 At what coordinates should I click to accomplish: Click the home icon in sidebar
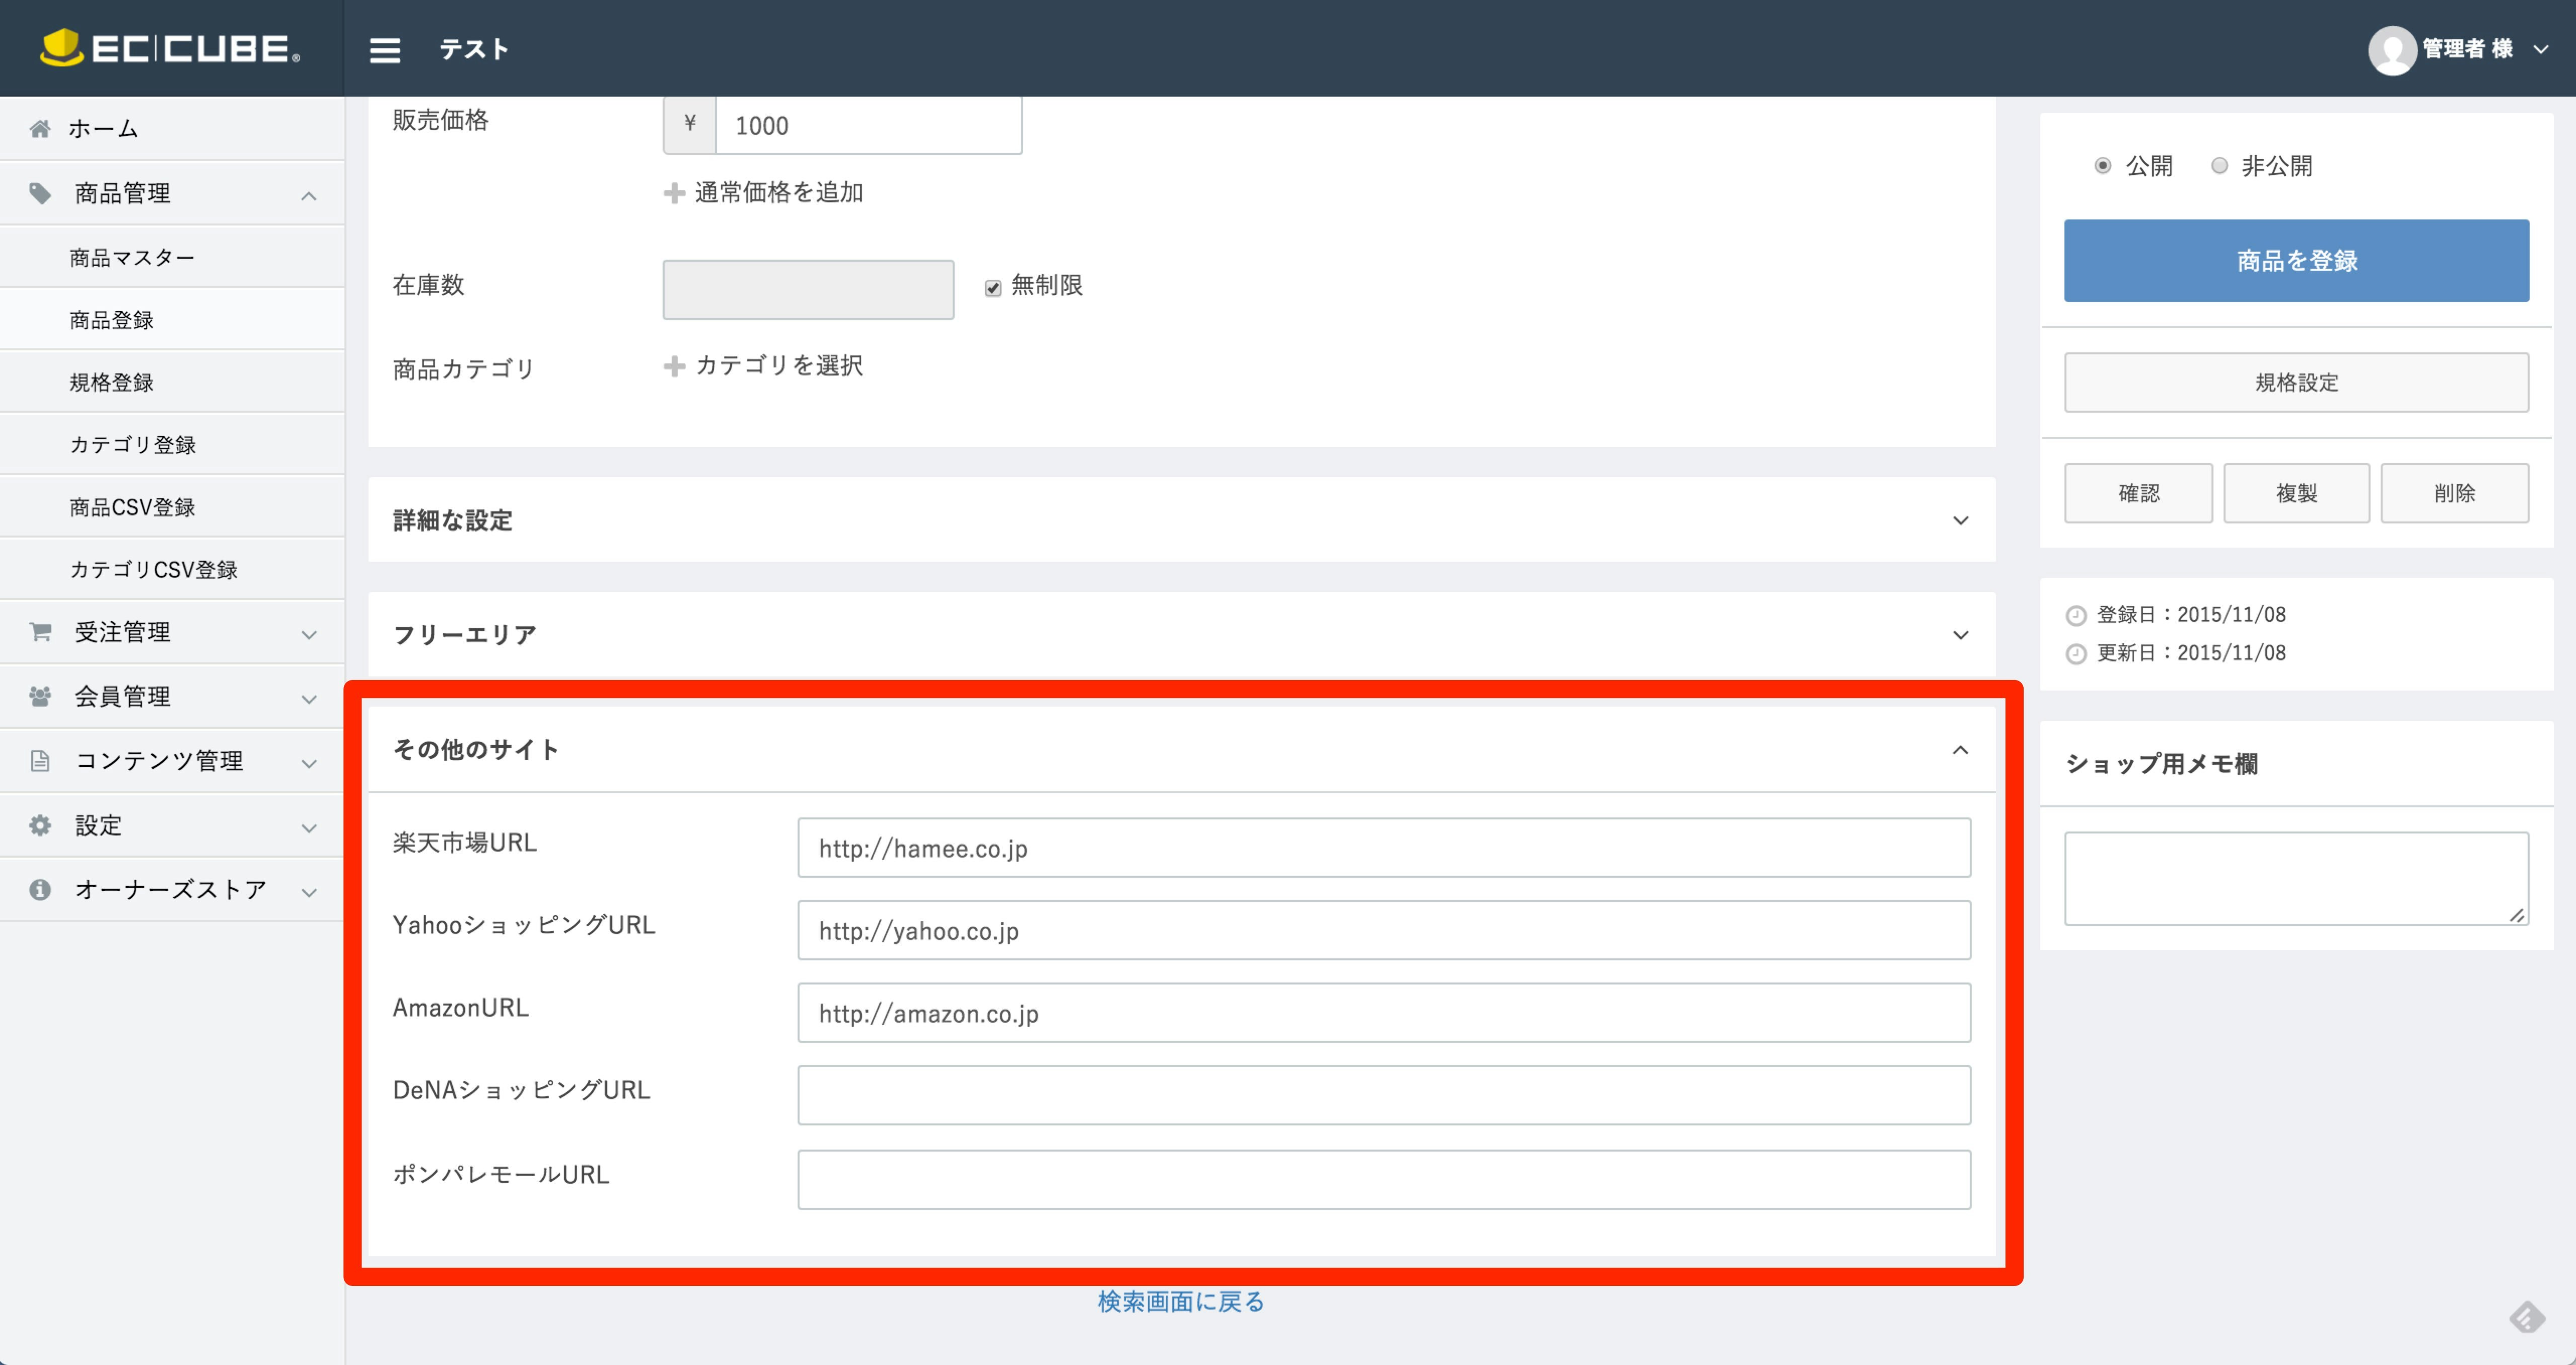(40, 128)
